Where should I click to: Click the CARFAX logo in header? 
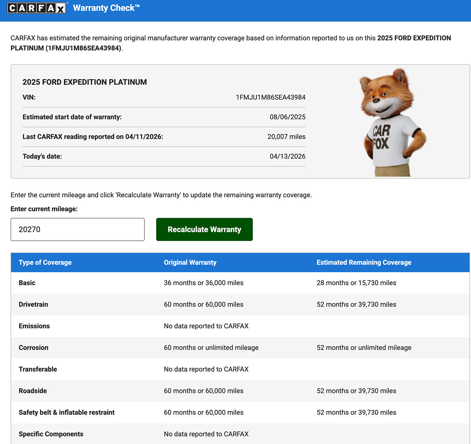[37, 8]
